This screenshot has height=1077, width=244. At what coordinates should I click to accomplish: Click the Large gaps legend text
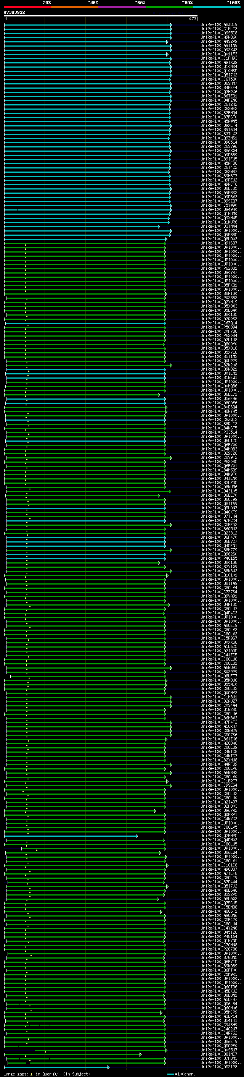(x=47, y=1074)
